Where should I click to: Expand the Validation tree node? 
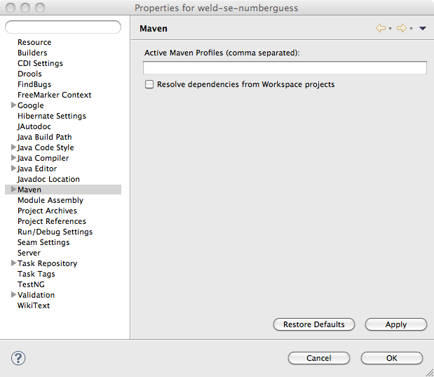13,295
